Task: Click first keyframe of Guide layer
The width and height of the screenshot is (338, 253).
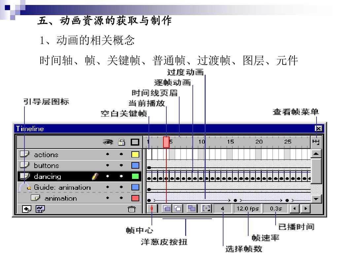Action: pyautogui.click(x=149, y=189)
